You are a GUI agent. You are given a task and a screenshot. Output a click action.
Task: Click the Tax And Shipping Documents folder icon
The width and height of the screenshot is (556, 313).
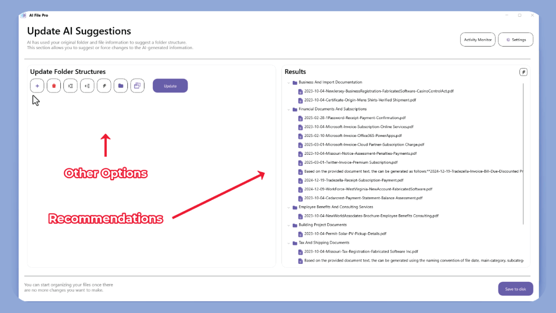[295, 243]
